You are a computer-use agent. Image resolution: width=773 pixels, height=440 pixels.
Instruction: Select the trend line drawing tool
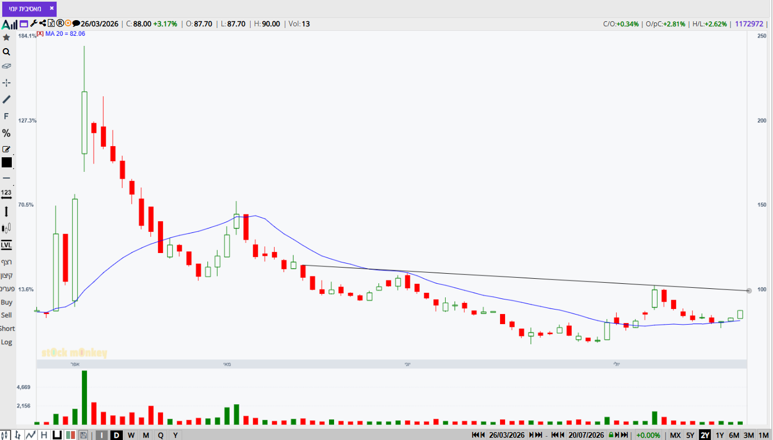pos(6,99)
